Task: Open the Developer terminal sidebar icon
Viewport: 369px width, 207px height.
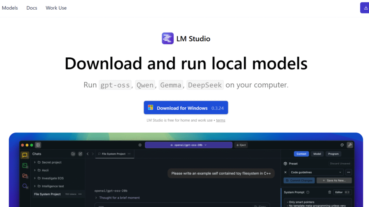Action: coord(25,166)
